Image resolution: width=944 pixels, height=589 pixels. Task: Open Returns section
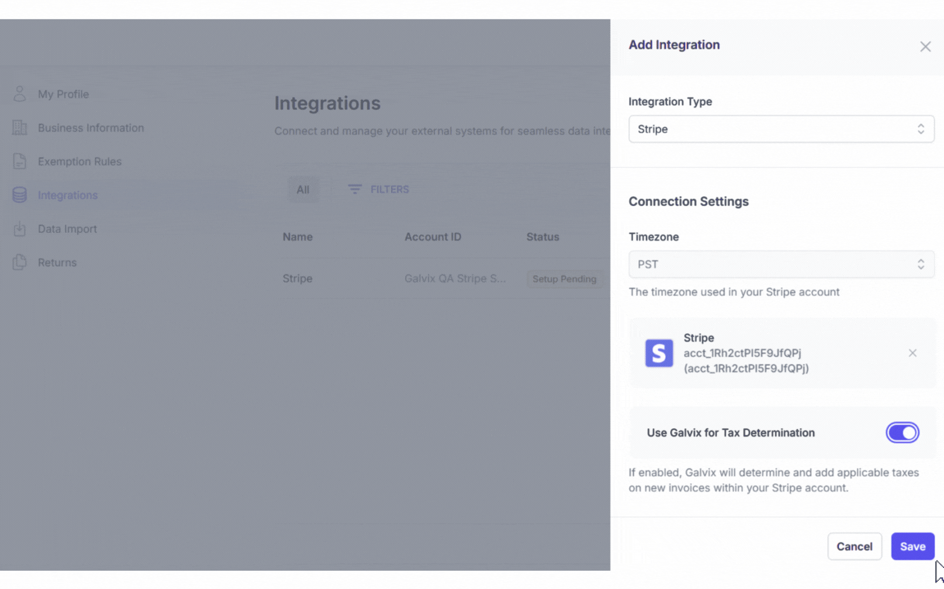point(57,263)
